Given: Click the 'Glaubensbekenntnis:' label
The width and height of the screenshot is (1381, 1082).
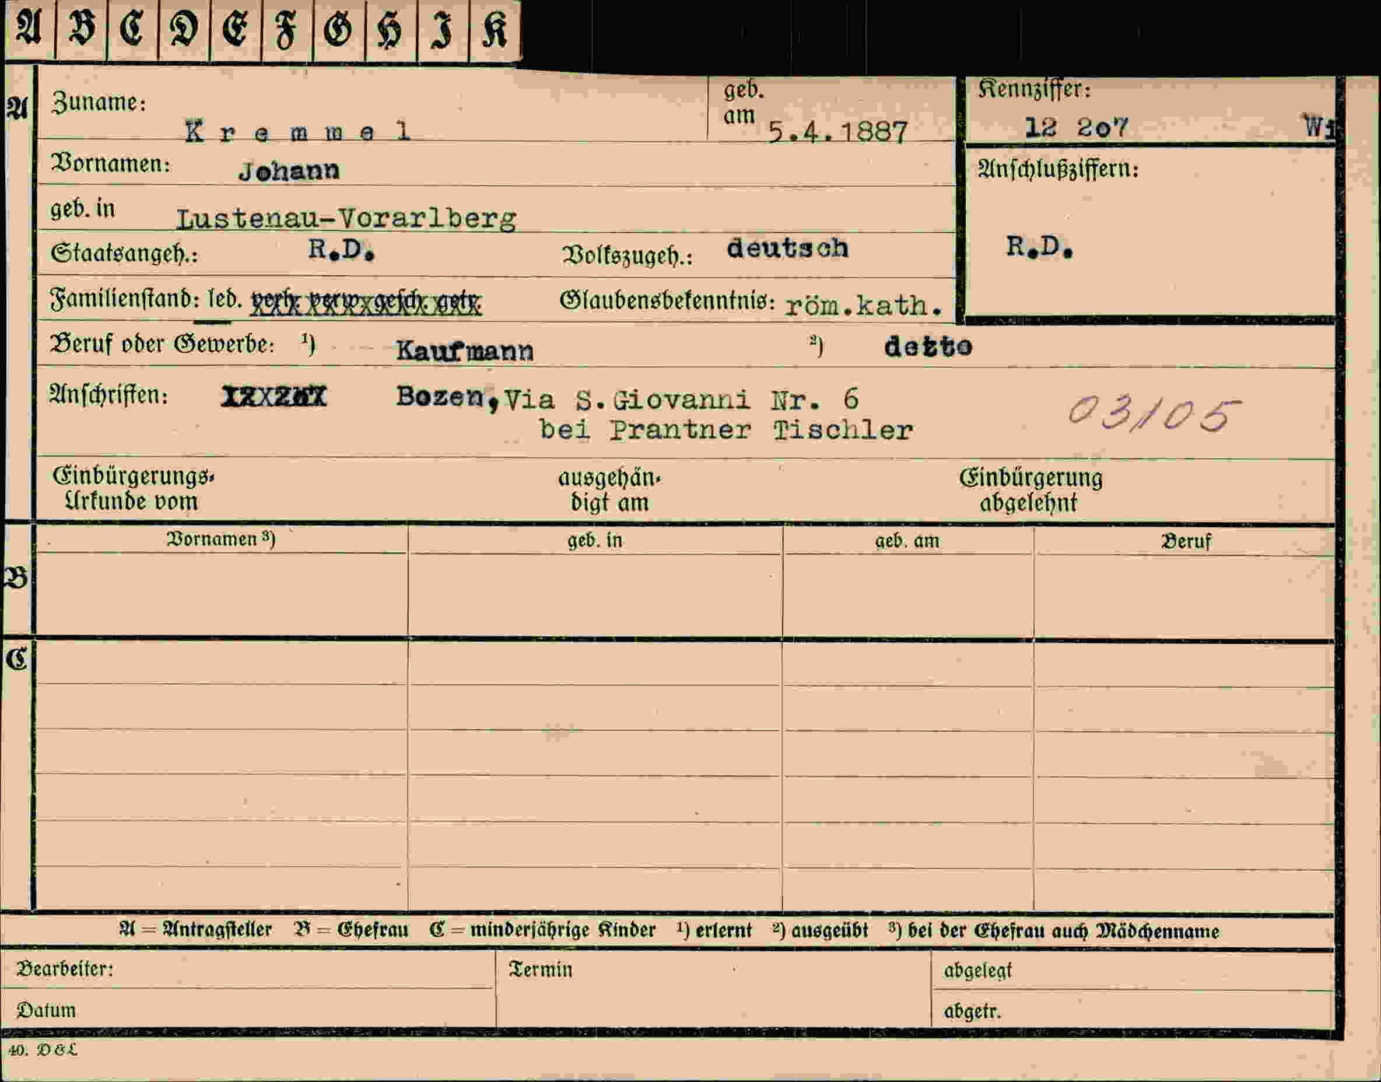Looking at the screenshot, I should (x=667, y=302).
